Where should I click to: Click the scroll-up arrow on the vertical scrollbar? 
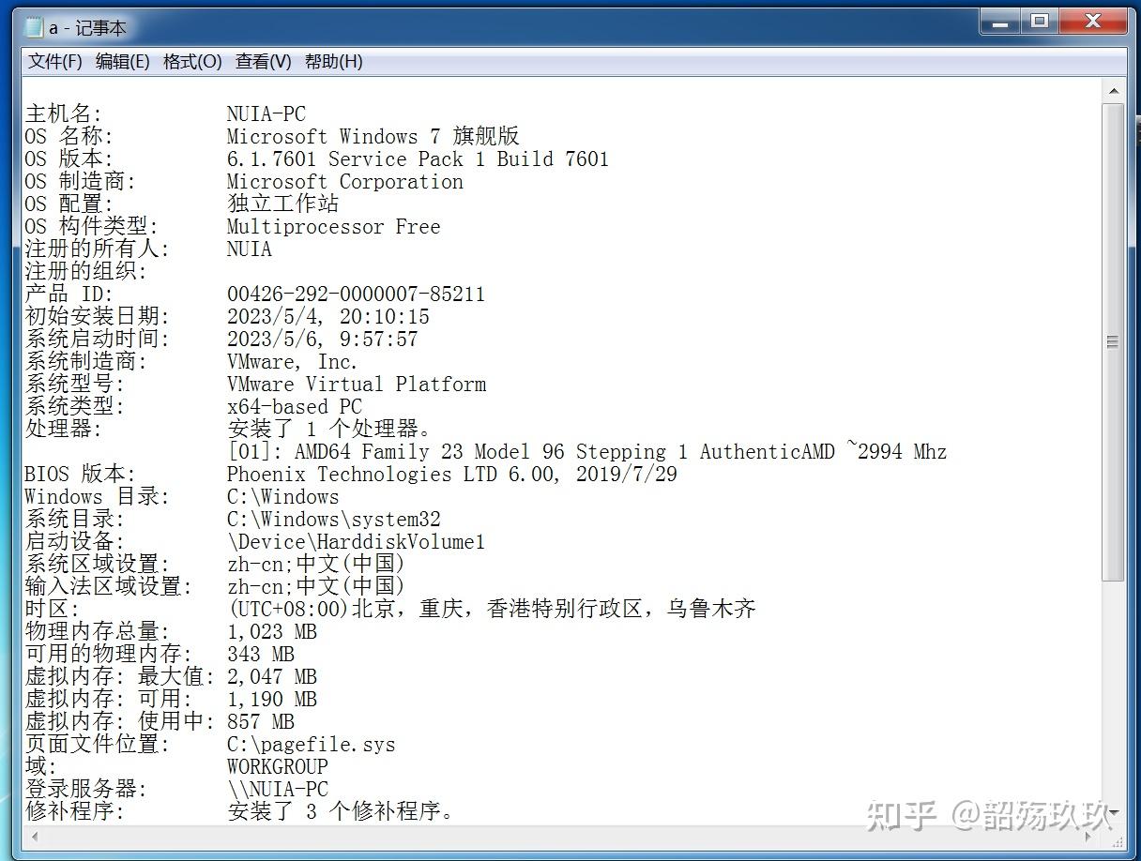[x=1115, y=90]
